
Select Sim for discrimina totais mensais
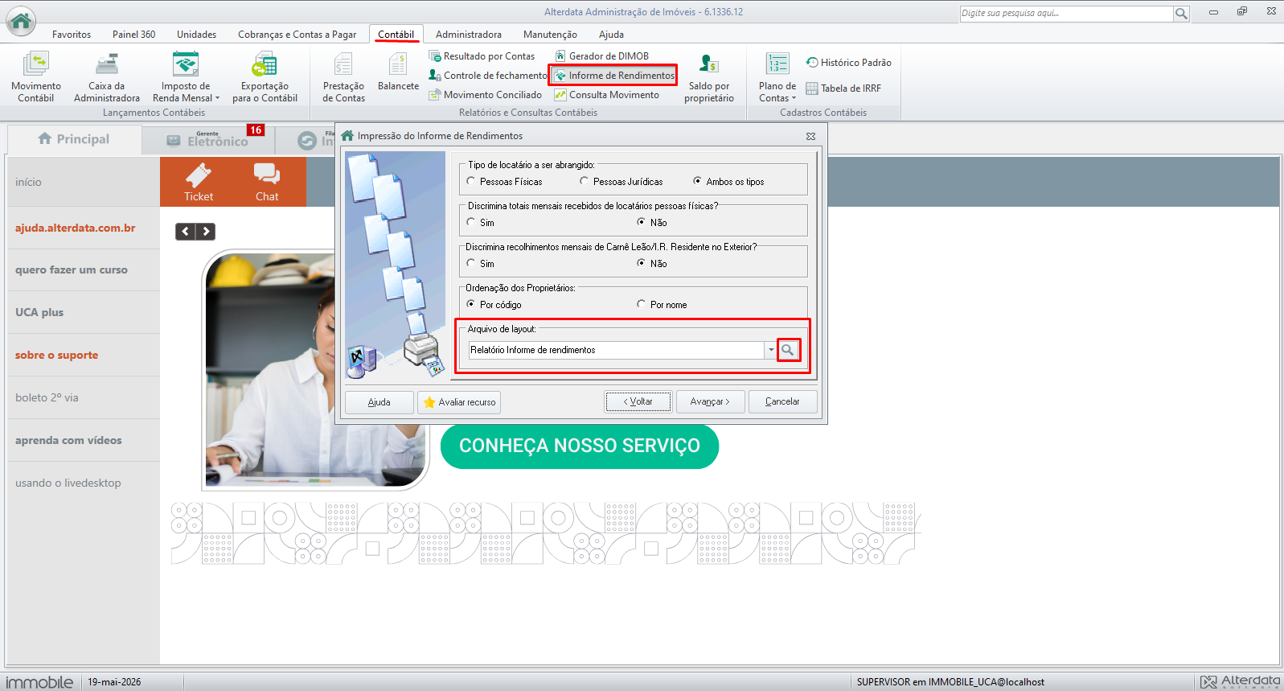pyautogui.click(x=471, y=222)
